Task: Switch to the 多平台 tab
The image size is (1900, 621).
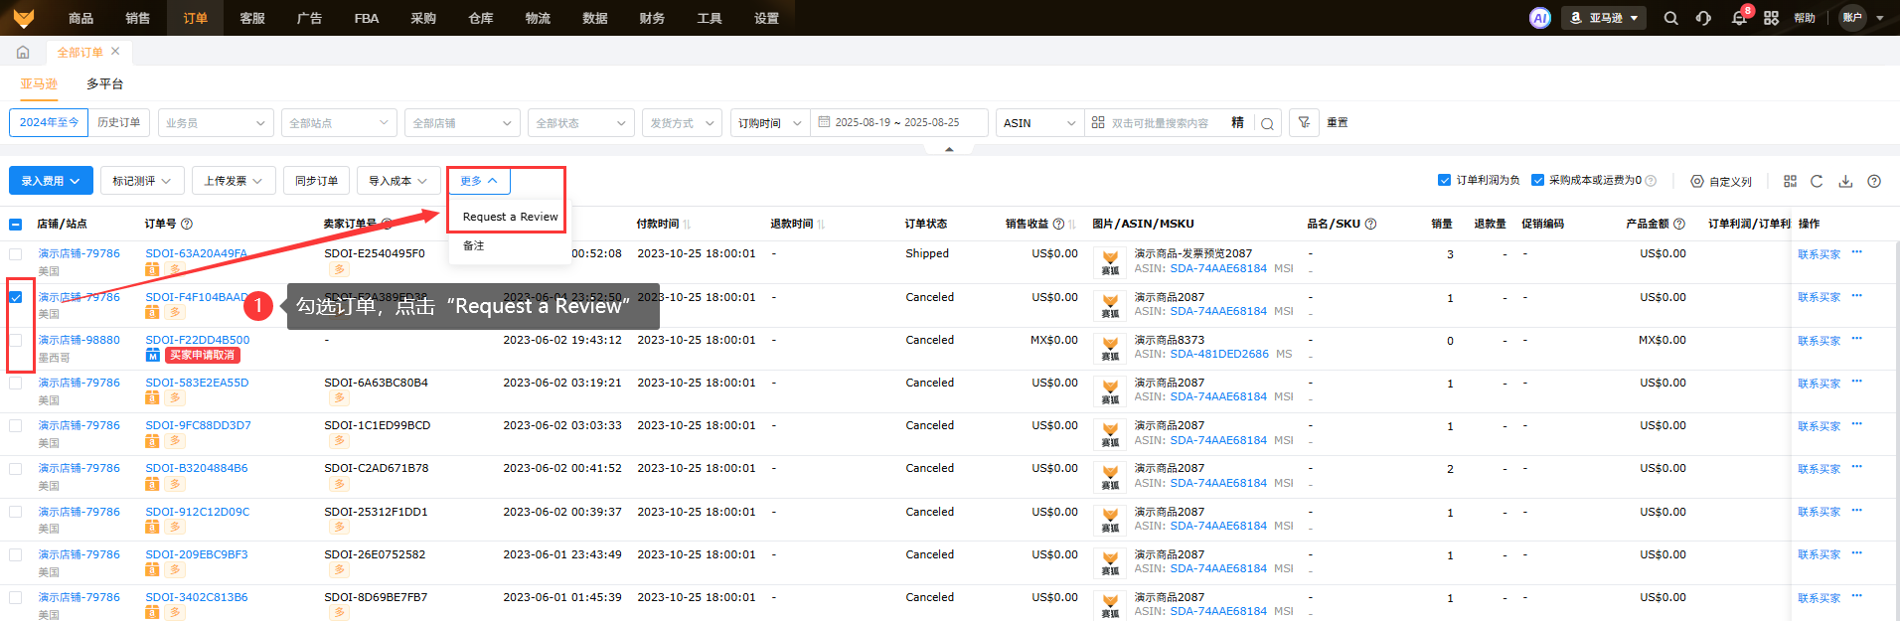Action: (x=104, y=84)
